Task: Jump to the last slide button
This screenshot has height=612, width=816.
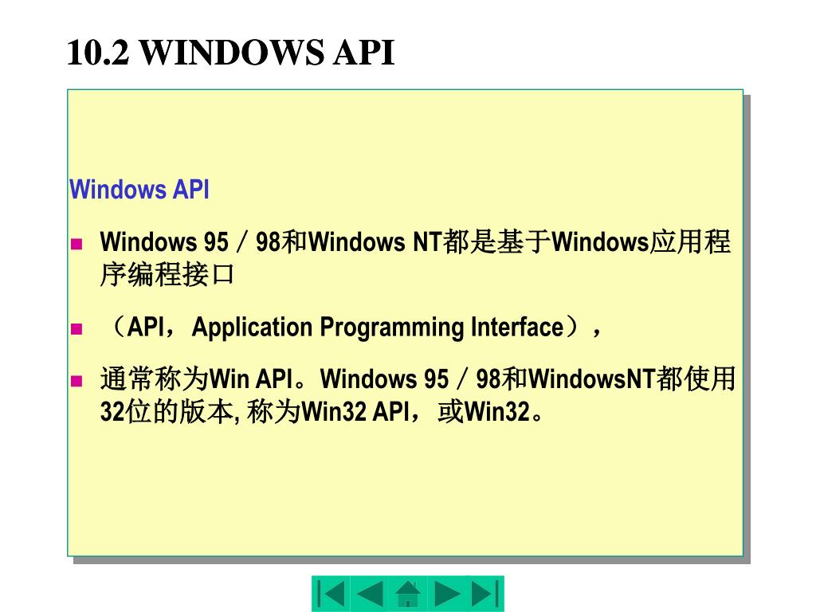Action: (485, 593)
